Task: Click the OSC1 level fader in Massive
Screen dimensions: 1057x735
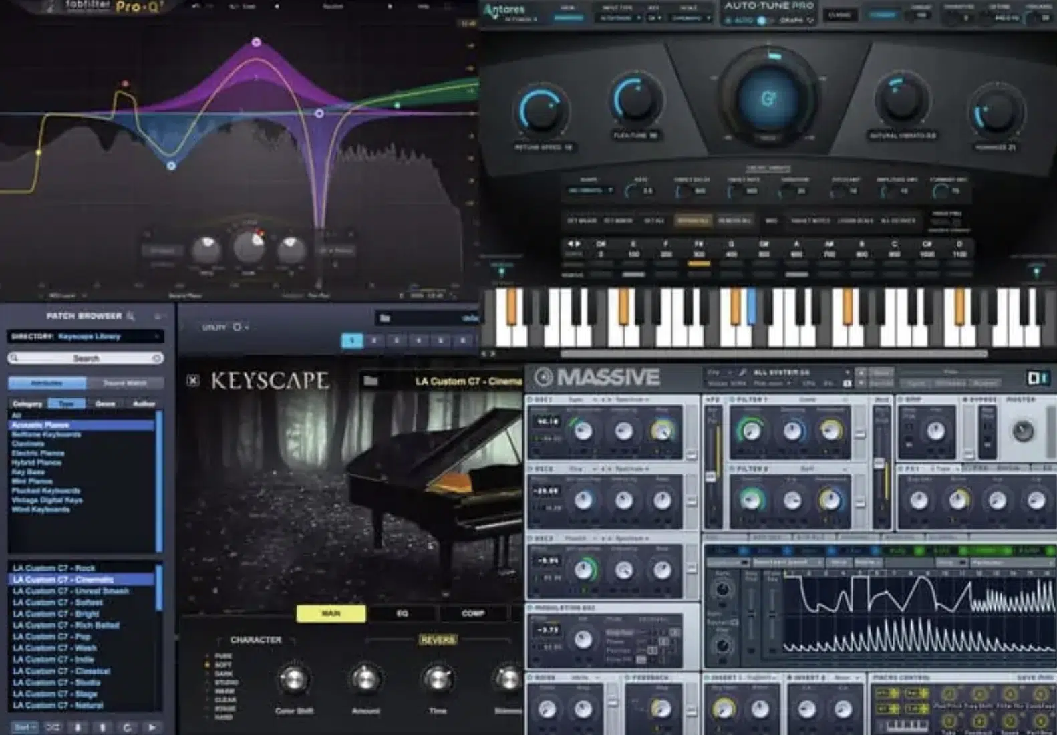Action: pyautogui.click(x=692, y=454)
